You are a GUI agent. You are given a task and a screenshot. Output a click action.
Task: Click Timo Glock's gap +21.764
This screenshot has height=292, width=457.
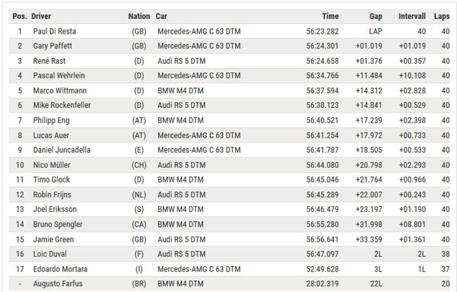click(368, 180)
